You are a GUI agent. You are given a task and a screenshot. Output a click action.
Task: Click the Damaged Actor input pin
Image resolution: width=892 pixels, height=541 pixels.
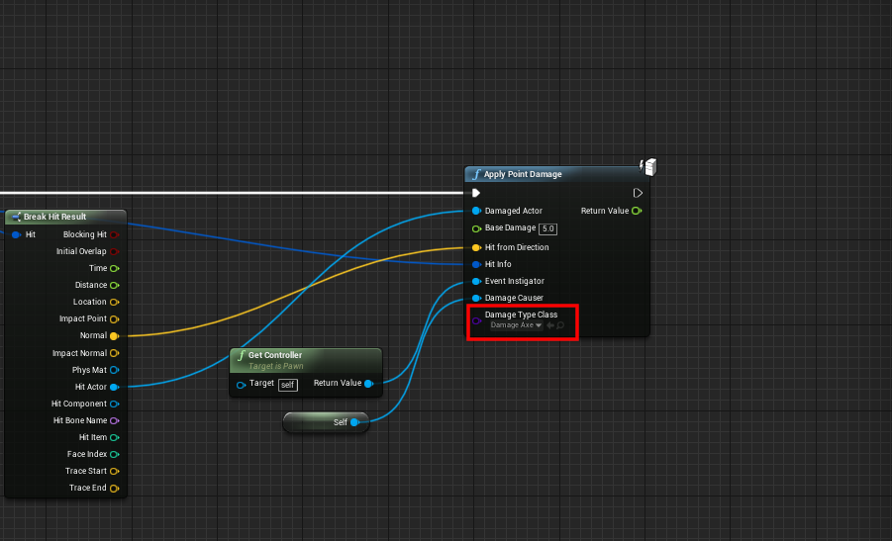click(476, 211)
